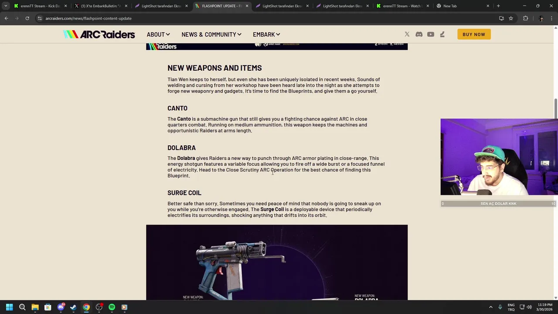Click the SURGE COIL heading
Screen dimensions: 558x314
pos(184,193)
